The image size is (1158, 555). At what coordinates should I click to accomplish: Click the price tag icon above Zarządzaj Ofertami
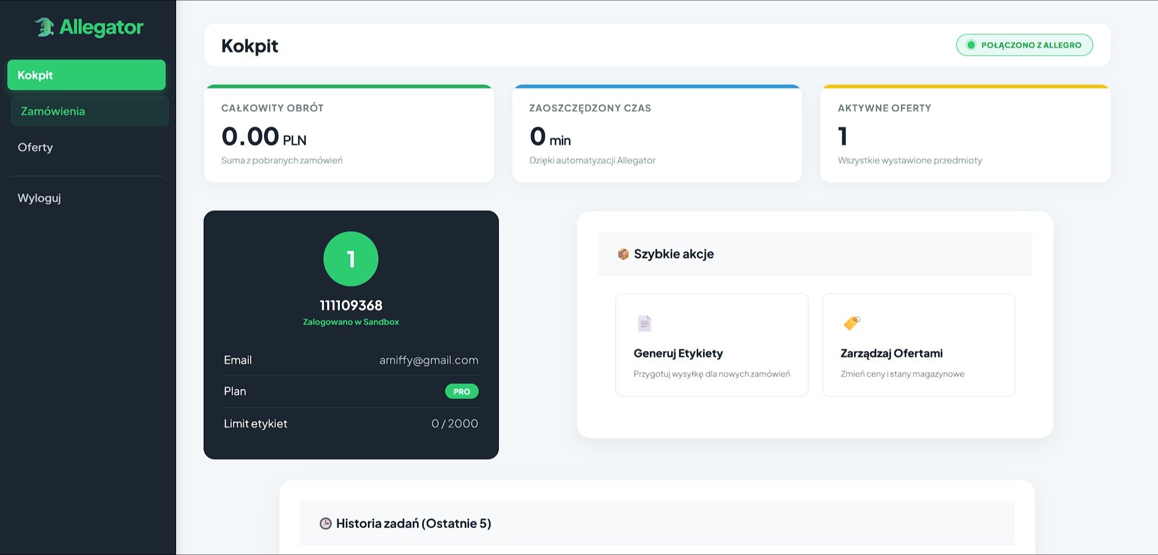click(852, 323)
